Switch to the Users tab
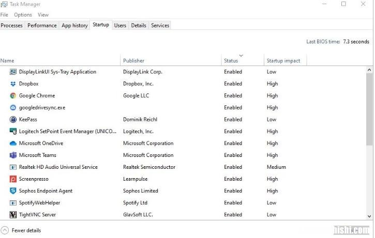Image resolution: width=375 pixels, height=238 pixels. tap(120, 25)
